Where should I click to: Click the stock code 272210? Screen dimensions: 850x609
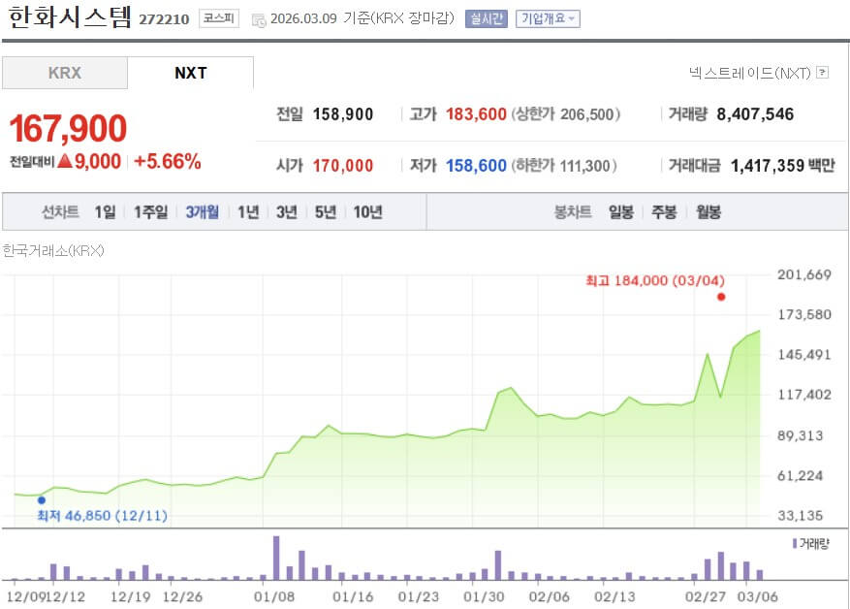point(164,19)
